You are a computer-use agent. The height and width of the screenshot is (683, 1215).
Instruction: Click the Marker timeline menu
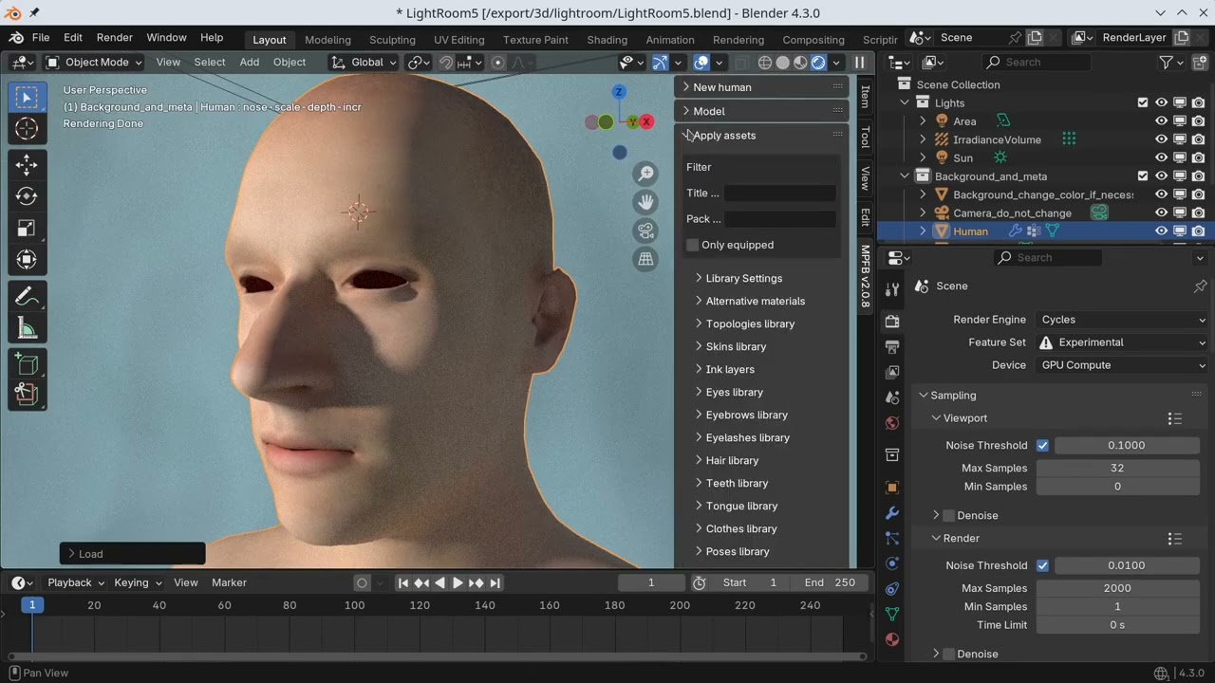pos(229,582)
